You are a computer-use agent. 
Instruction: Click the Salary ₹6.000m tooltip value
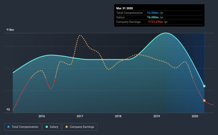(153, 17)
